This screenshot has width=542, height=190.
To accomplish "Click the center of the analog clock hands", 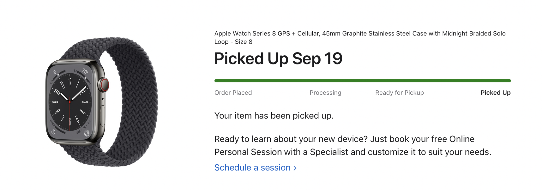I will (70, 102).
